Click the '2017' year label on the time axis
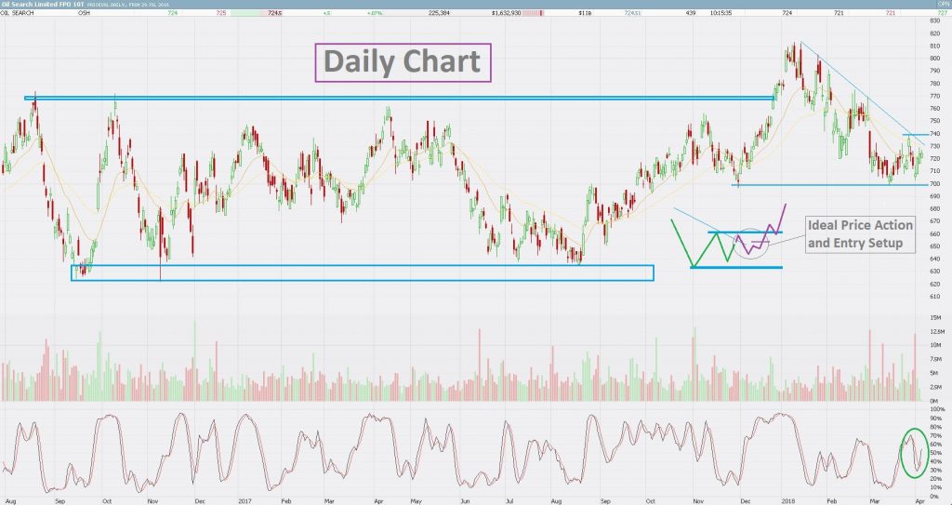Viewport: 952px width, 505px height. coord(245,501)
